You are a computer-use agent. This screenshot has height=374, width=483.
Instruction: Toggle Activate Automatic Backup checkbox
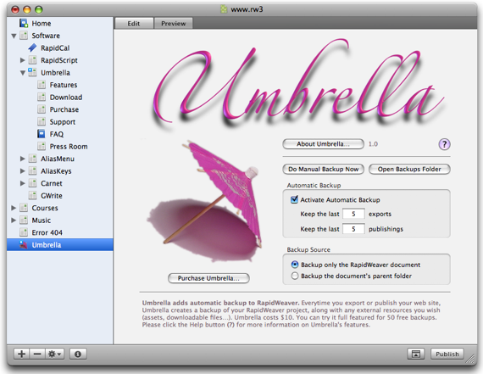tap(294, 199)
